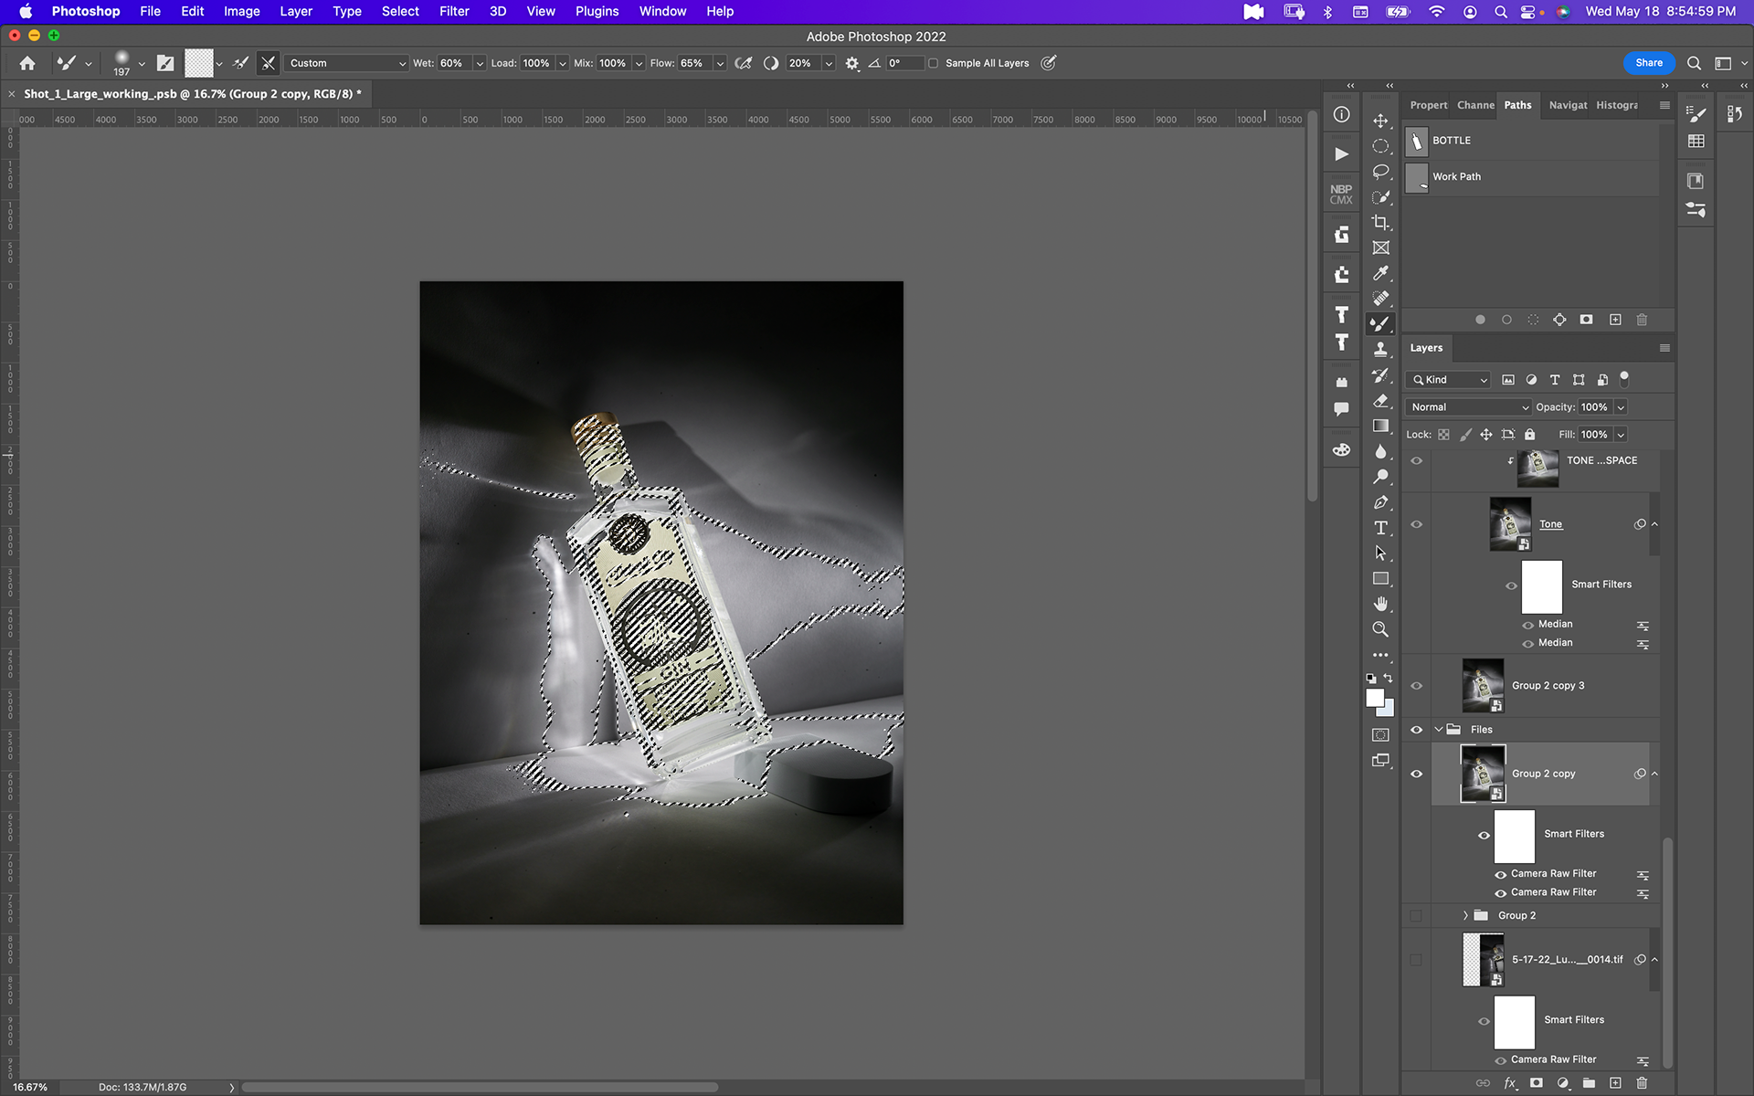Open the layer Opacity dropdown arrow

(x=1621, y=407)
